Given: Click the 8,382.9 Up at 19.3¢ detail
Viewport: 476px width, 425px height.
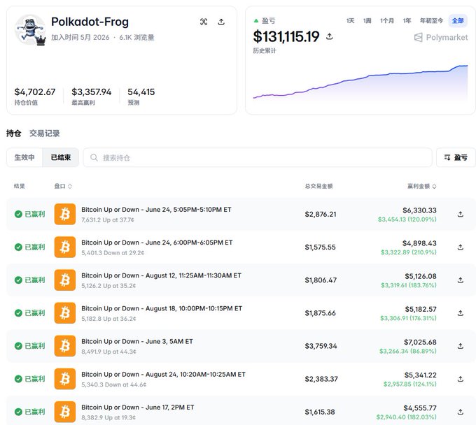Looking at the screenshot, I should tap(108, 418).
